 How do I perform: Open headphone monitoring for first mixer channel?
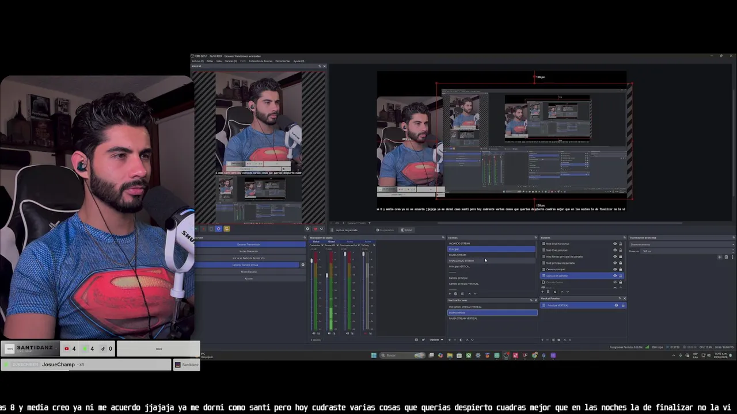(318, 333)
